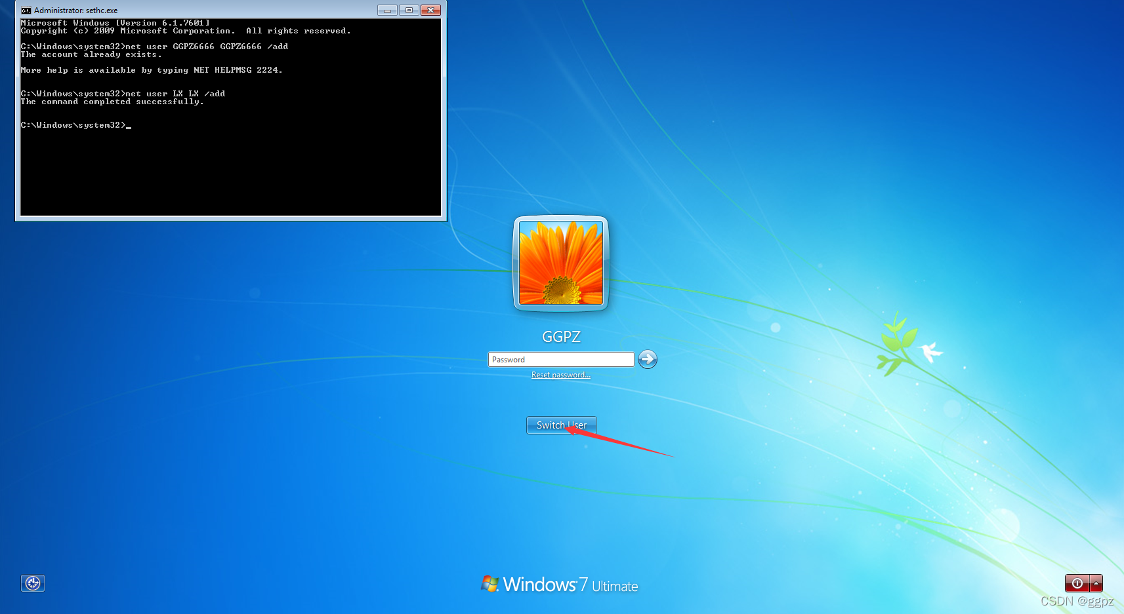Click the red shutdown power button

pyautogui.click(x=1077, y=583)
